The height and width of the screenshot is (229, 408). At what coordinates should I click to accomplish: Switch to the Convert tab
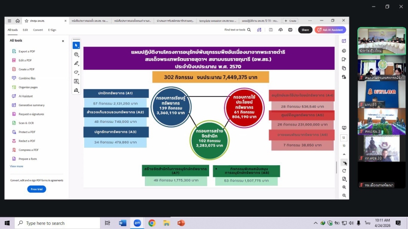click(38, 30)
